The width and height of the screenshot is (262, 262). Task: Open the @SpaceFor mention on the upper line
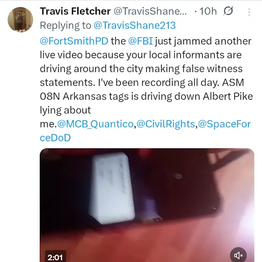click(224, 124)
